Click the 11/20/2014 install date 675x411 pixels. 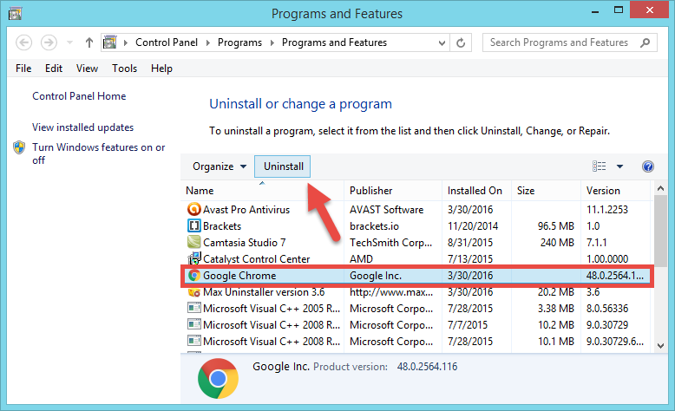473,226
